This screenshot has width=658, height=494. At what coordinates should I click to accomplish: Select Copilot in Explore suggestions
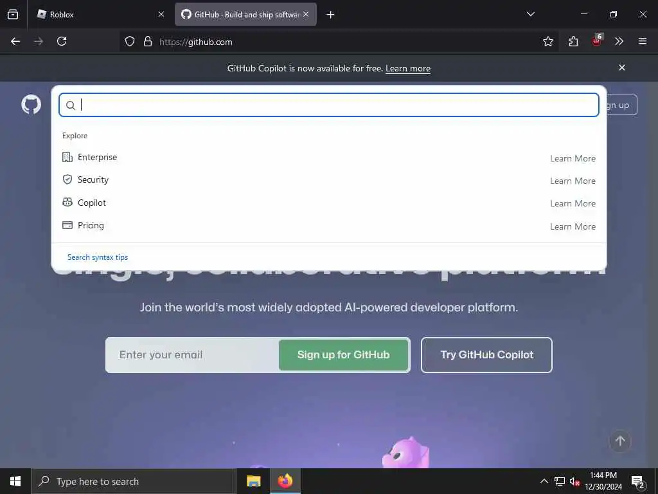[x=328, y=203]
